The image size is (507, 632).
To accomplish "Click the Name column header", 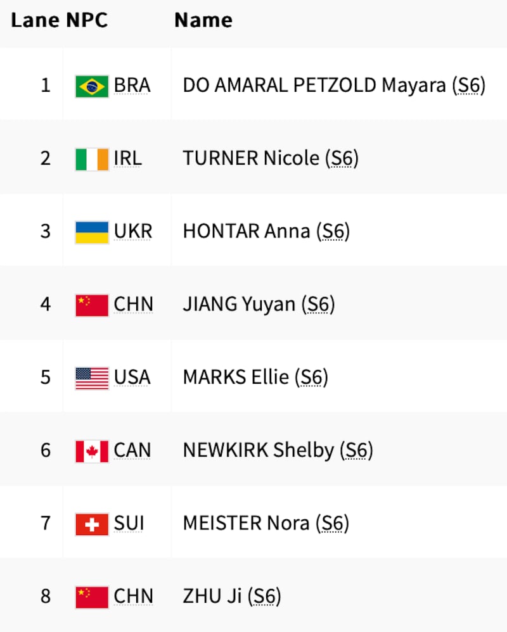I will pyautogui.click(x=203, y=20).
